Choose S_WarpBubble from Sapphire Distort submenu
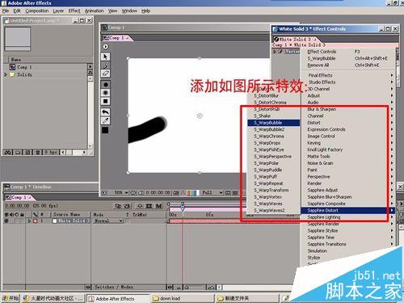This screenshot has width=404, height=303. click(274, 123)
